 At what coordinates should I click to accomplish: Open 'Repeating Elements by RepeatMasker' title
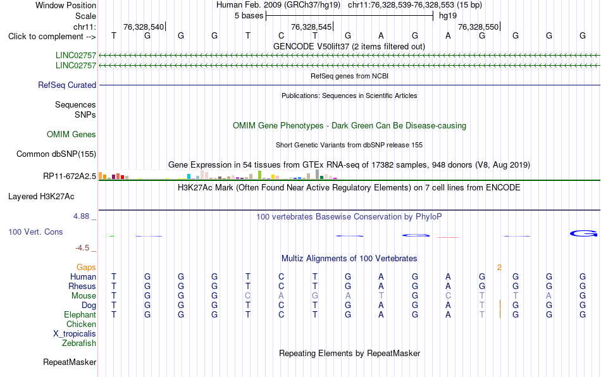(x=350, y=353)
